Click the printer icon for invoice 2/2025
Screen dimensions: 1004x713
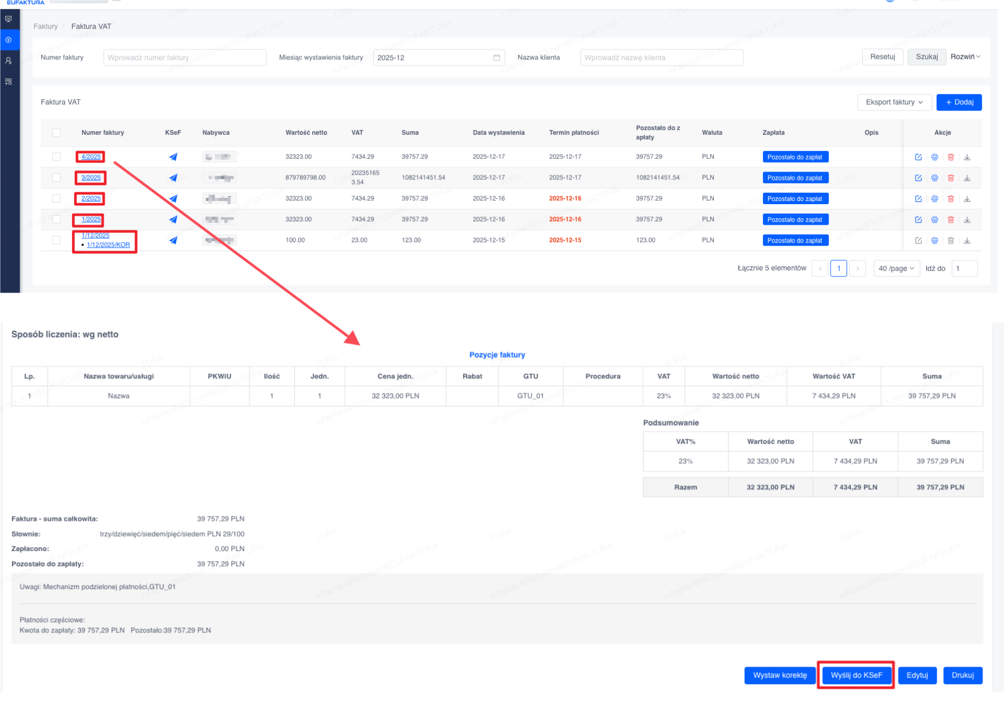coord(935,199)
